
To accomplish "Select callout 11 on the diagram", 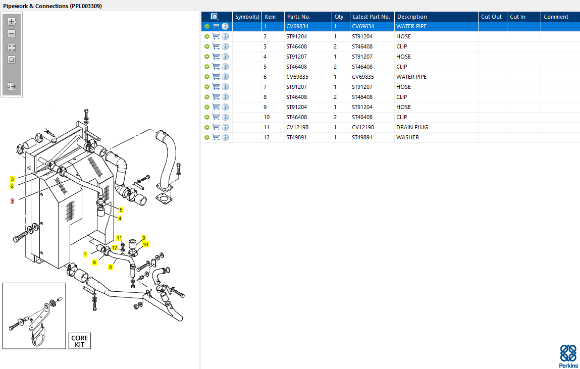I will tap(119, 238).
